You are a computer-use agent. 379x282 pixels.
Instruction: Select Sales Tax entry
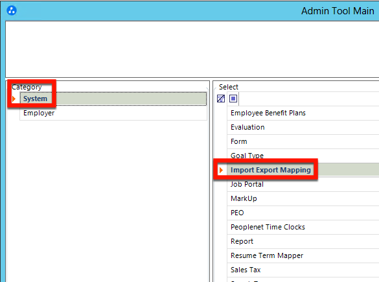click(x=303, y=270)
